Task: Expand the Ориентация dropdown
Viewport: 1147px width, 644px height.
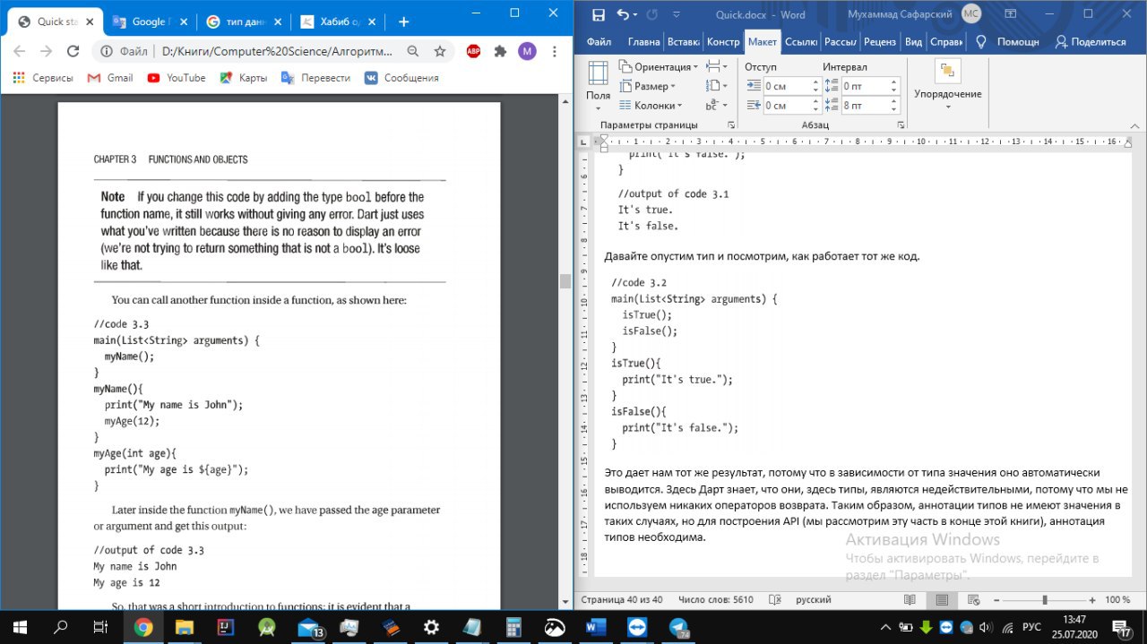Action: point(657,67)
